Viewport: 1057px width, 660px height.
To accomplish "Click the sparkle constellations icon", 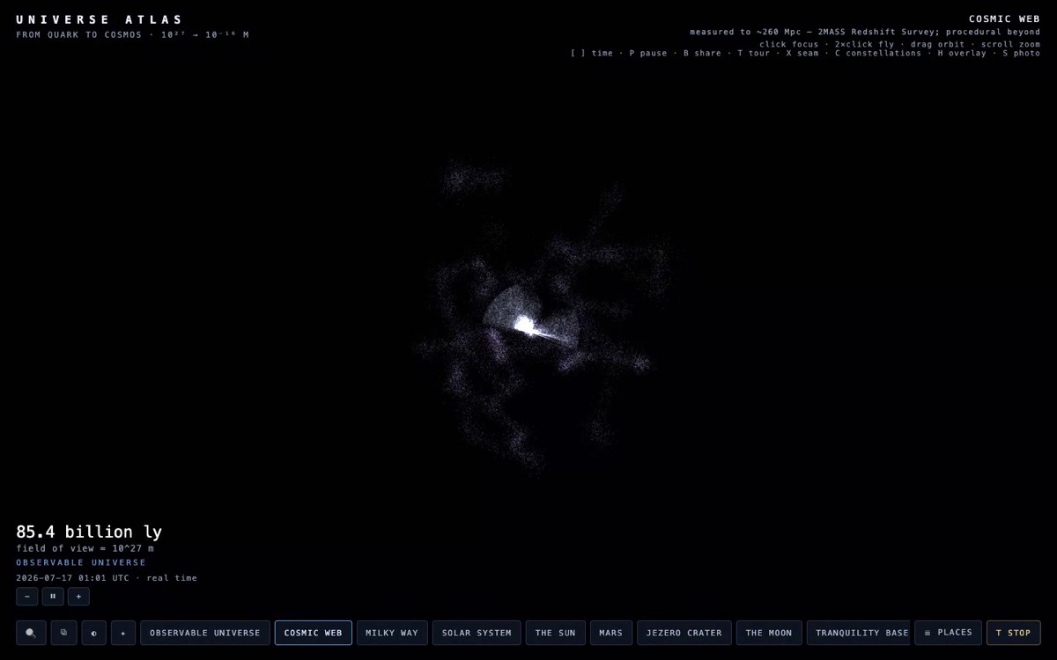I will [x=123, y=633].
